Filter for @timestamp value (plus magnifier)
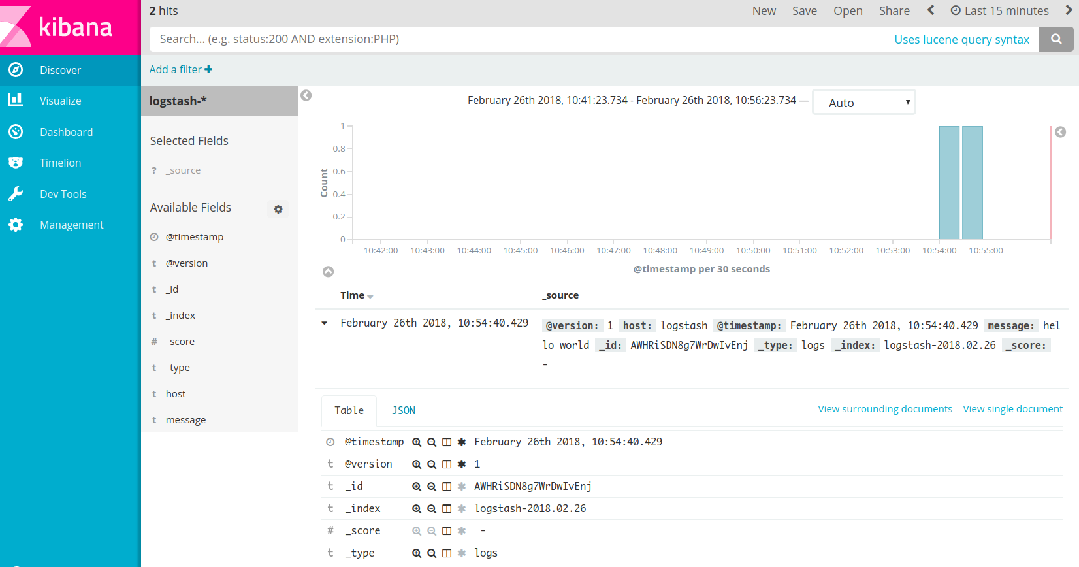1079x567 pixels. point(417,442)
